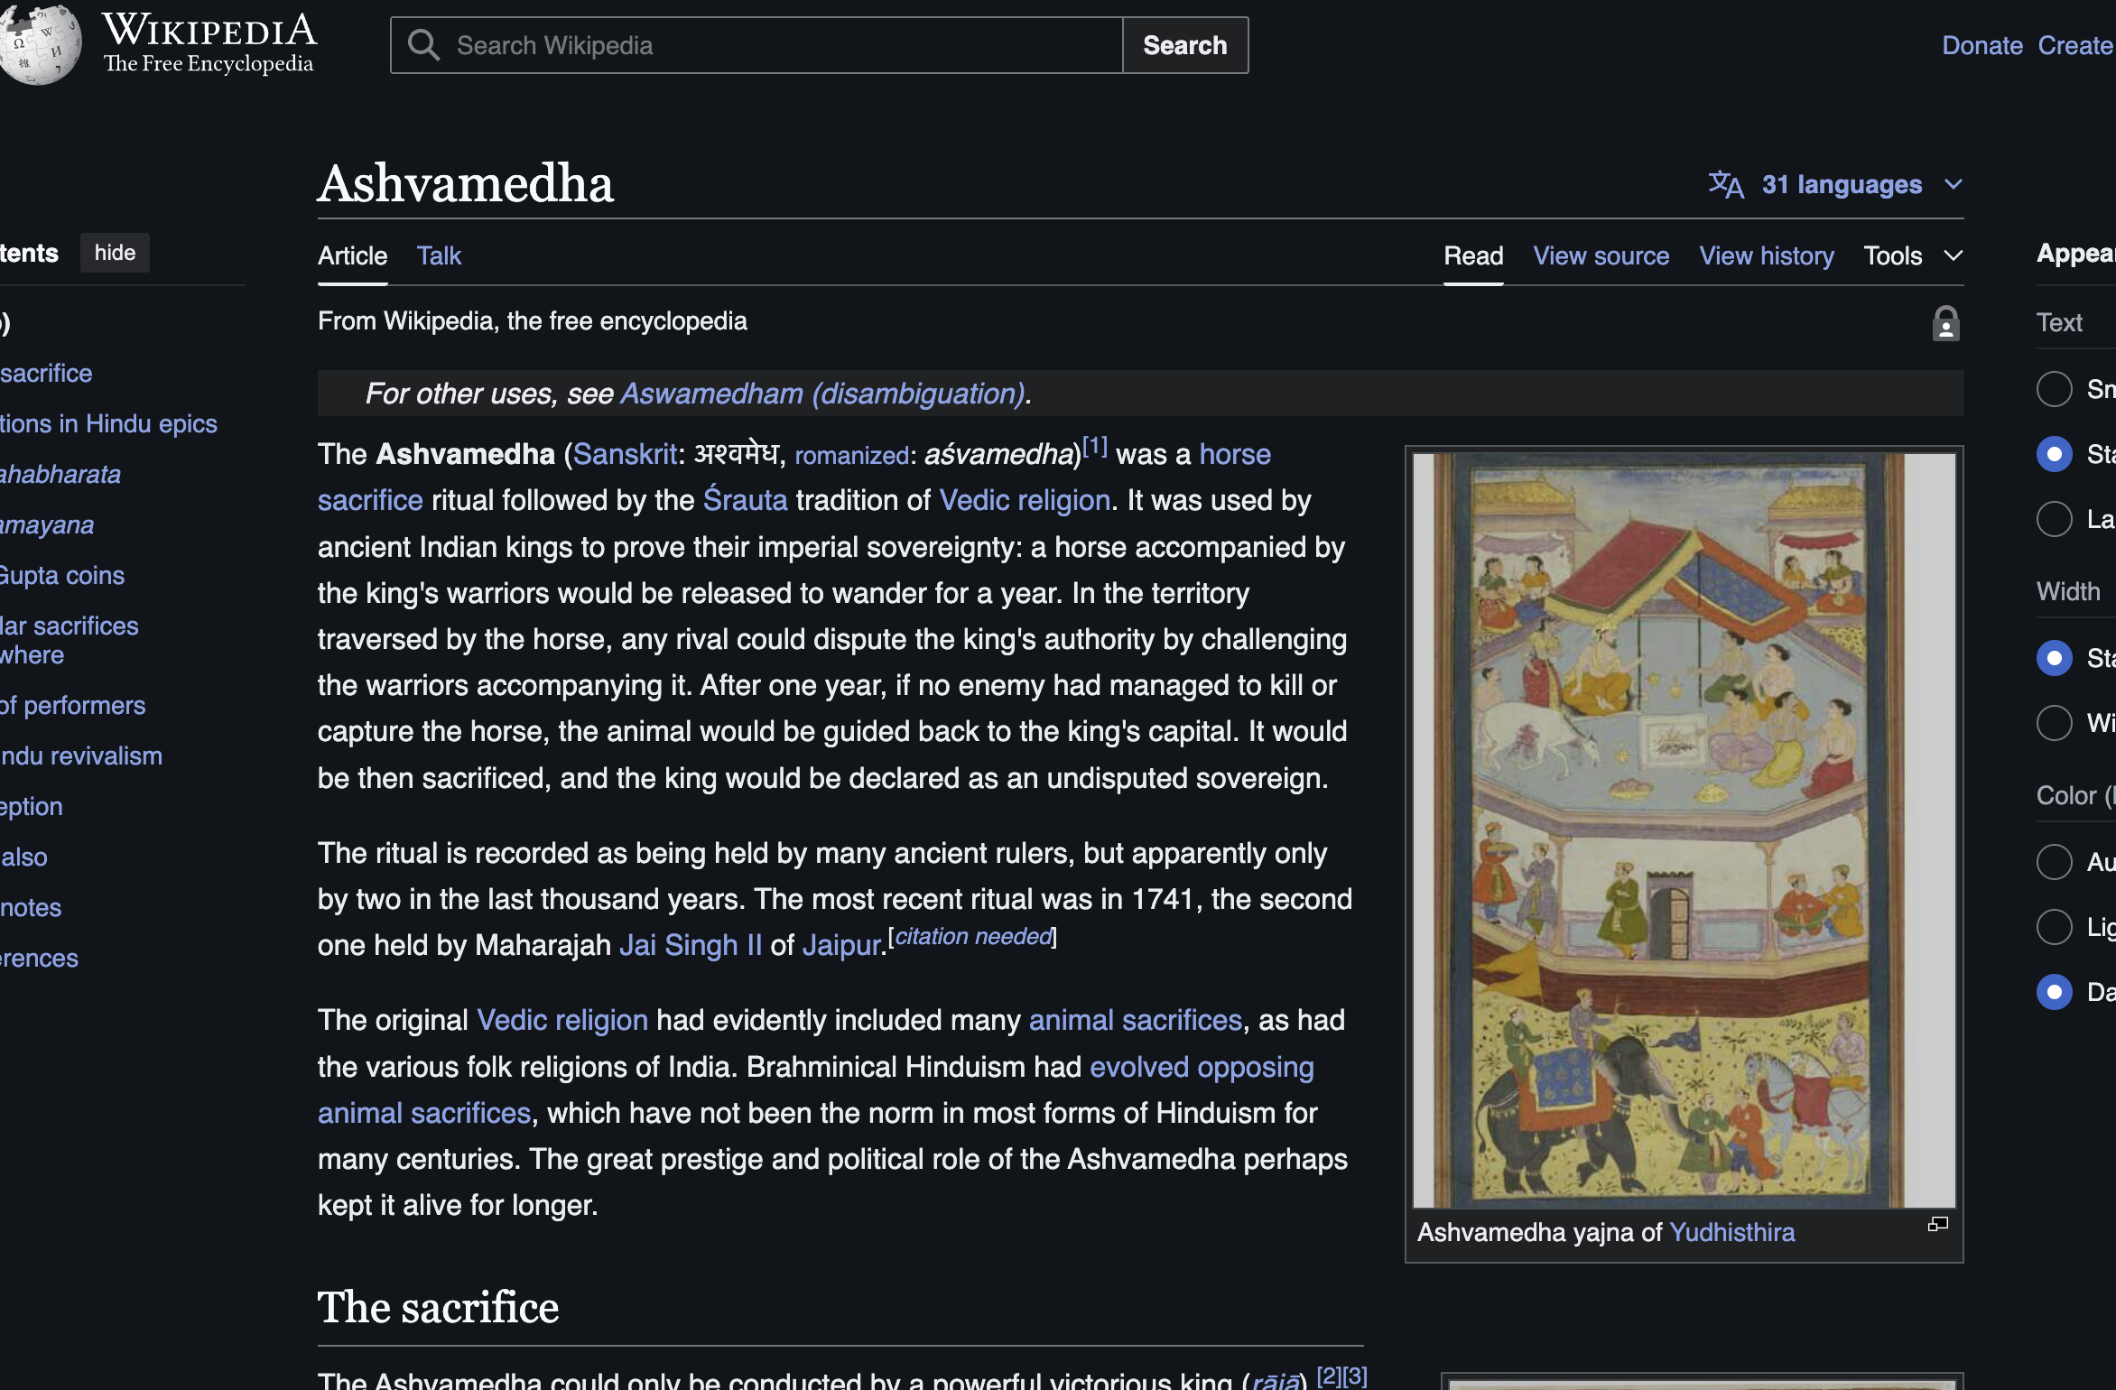Open the View history tab
Viewport: 2116px width, 1390px height.
coord(1766,256)
